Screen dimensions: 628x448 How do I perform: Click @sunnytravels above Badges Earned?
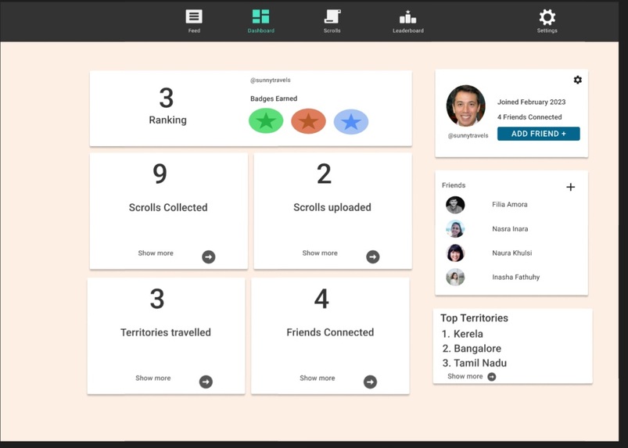tap(271, 80)
